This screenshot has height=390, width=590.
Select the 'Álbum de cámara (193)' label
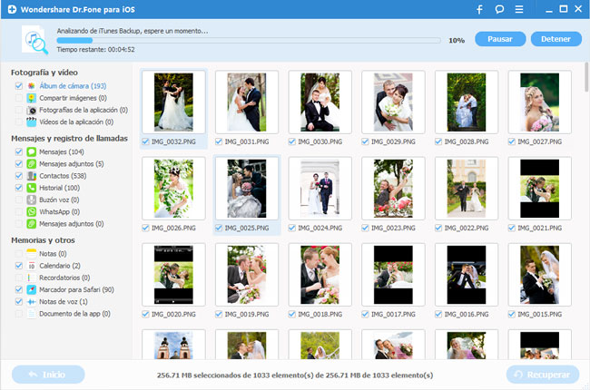73,86
